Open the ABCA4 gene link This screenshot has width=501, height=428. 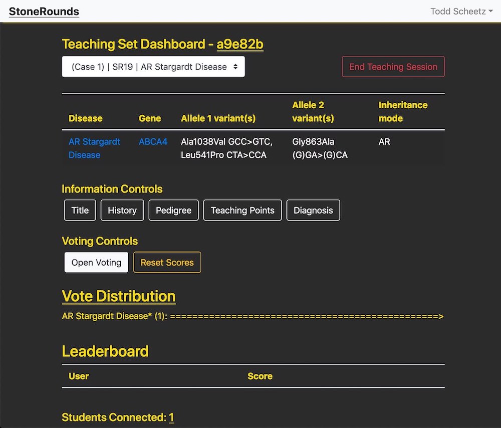[x=153, y=142]
